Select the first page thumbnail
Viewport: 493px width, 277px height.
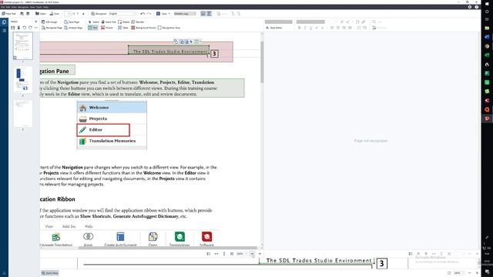pyautogui.click(x=23, y=46)
